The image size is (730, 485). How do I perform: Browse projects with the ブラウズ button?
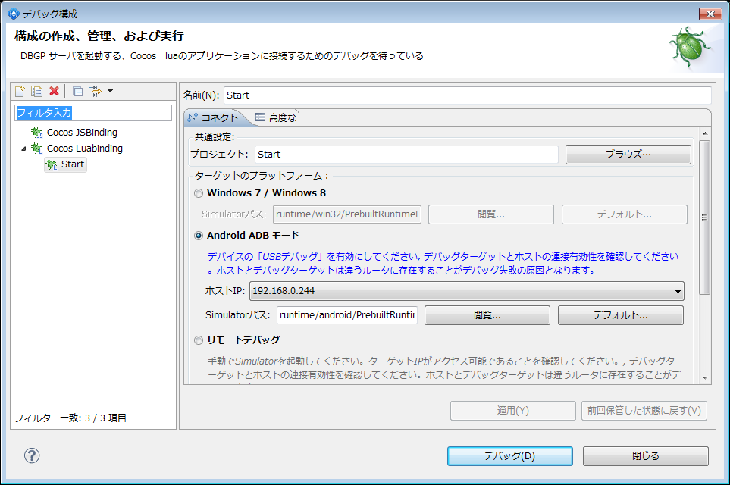click(x=627, y=154)
